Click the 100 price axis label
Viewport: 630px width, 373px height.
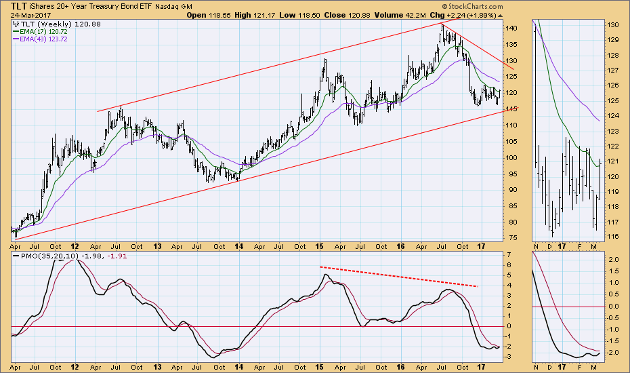pyautogui.click(x=511, y=158)
